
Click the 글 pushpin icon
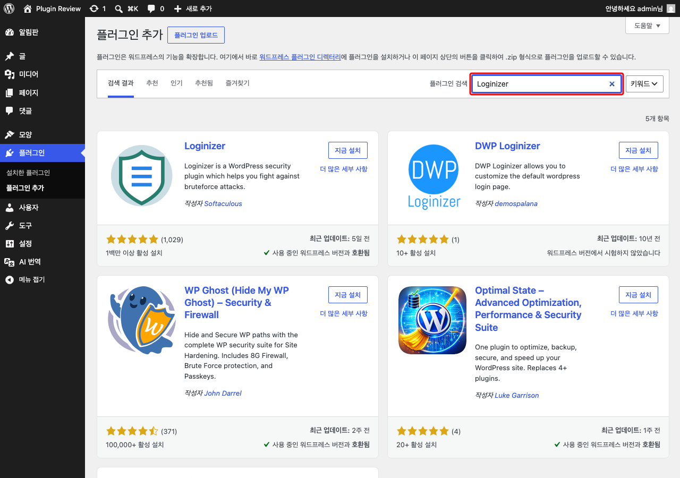pos(10,56)
